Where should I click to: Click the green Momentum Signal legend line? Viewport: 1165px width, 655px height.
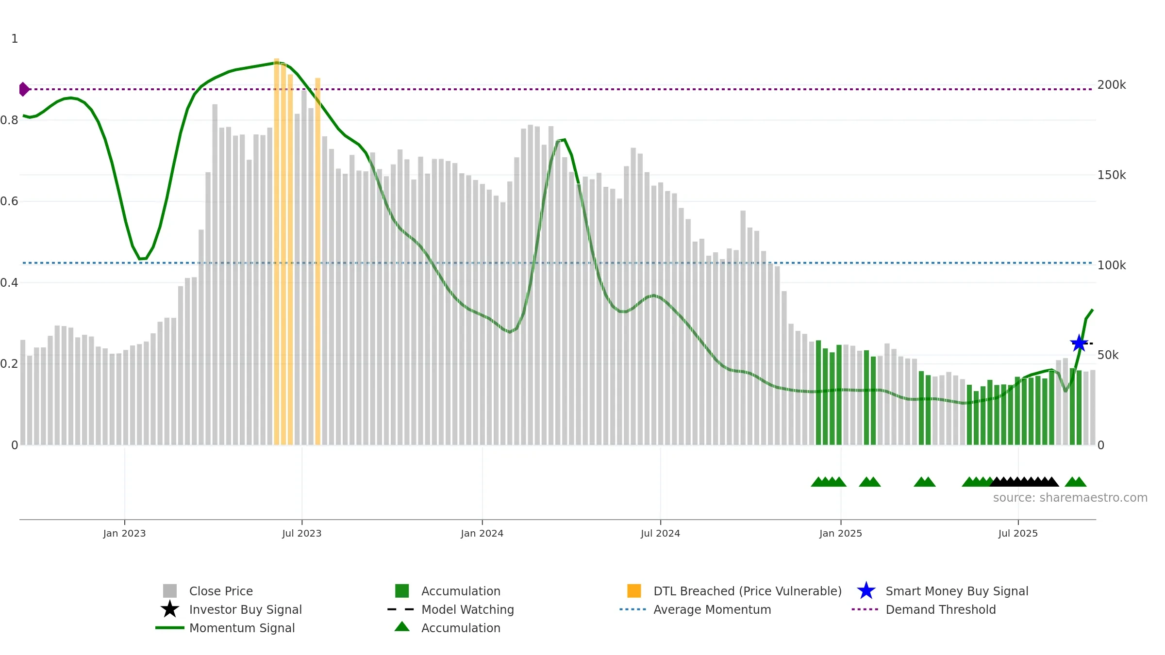click(170, 628)
